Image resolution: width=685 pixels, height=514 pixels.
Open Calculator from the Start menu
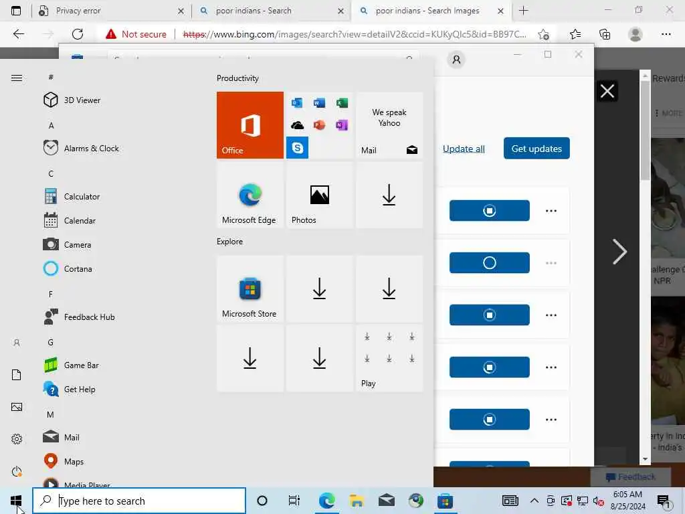[72, 197]
